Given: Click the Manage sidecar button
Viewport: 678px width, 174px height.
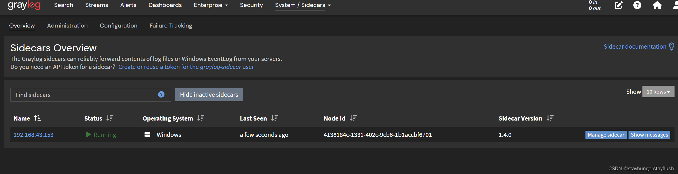Looking at the screenshot, I should click(606, 135).
